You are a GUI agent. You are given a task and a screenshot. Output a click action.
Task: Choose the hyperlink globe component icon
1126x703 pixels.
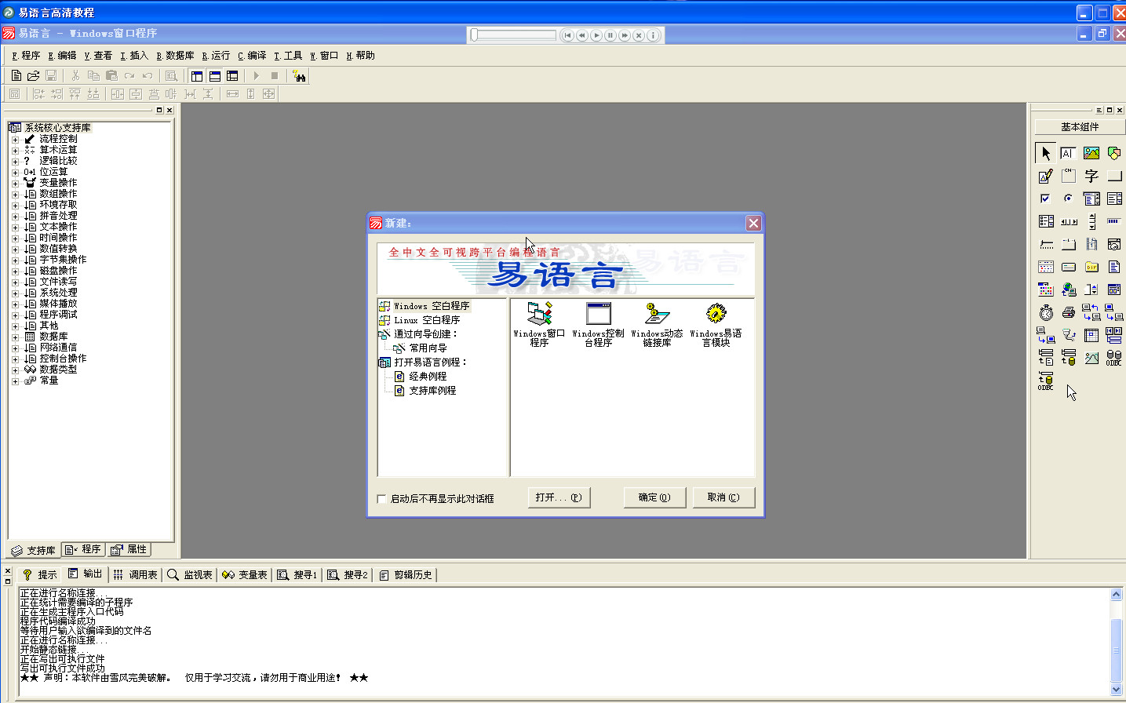click(x=1068, y=290)
